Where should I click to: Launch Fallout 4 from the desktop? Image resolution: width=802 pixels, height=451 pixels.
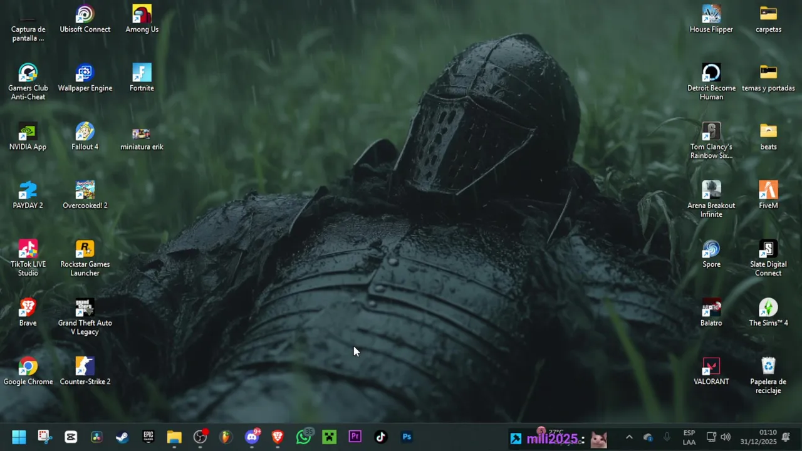pyautogui.click(x=85, y=137)
